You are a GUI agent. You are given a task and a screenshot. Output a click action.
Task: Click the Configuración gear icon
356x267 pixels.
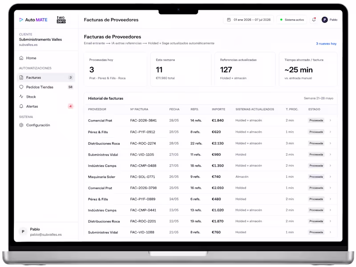pyautogui.click(x=21, y=125)
